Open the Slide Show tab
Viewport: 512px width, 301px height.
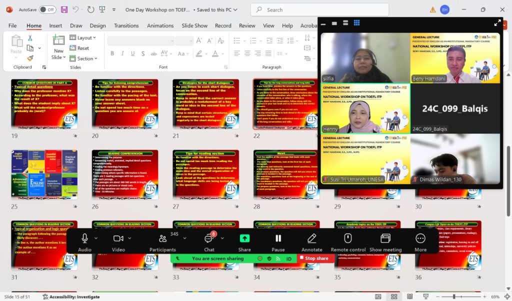[x=194, y=25]
